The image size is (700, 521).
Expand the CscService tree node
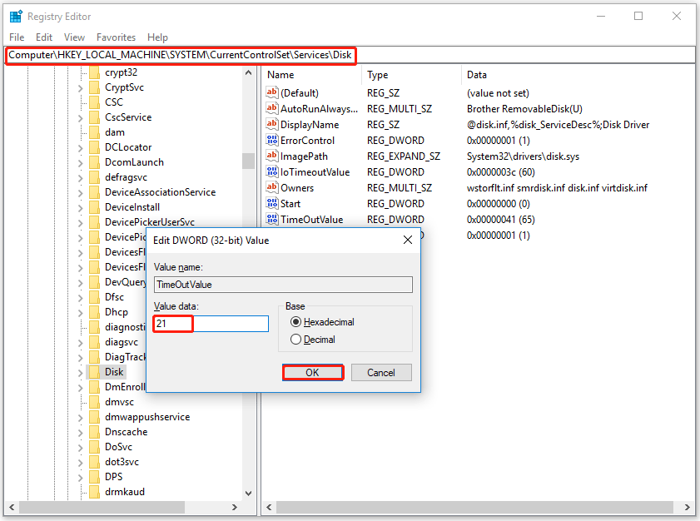(81, 118)
